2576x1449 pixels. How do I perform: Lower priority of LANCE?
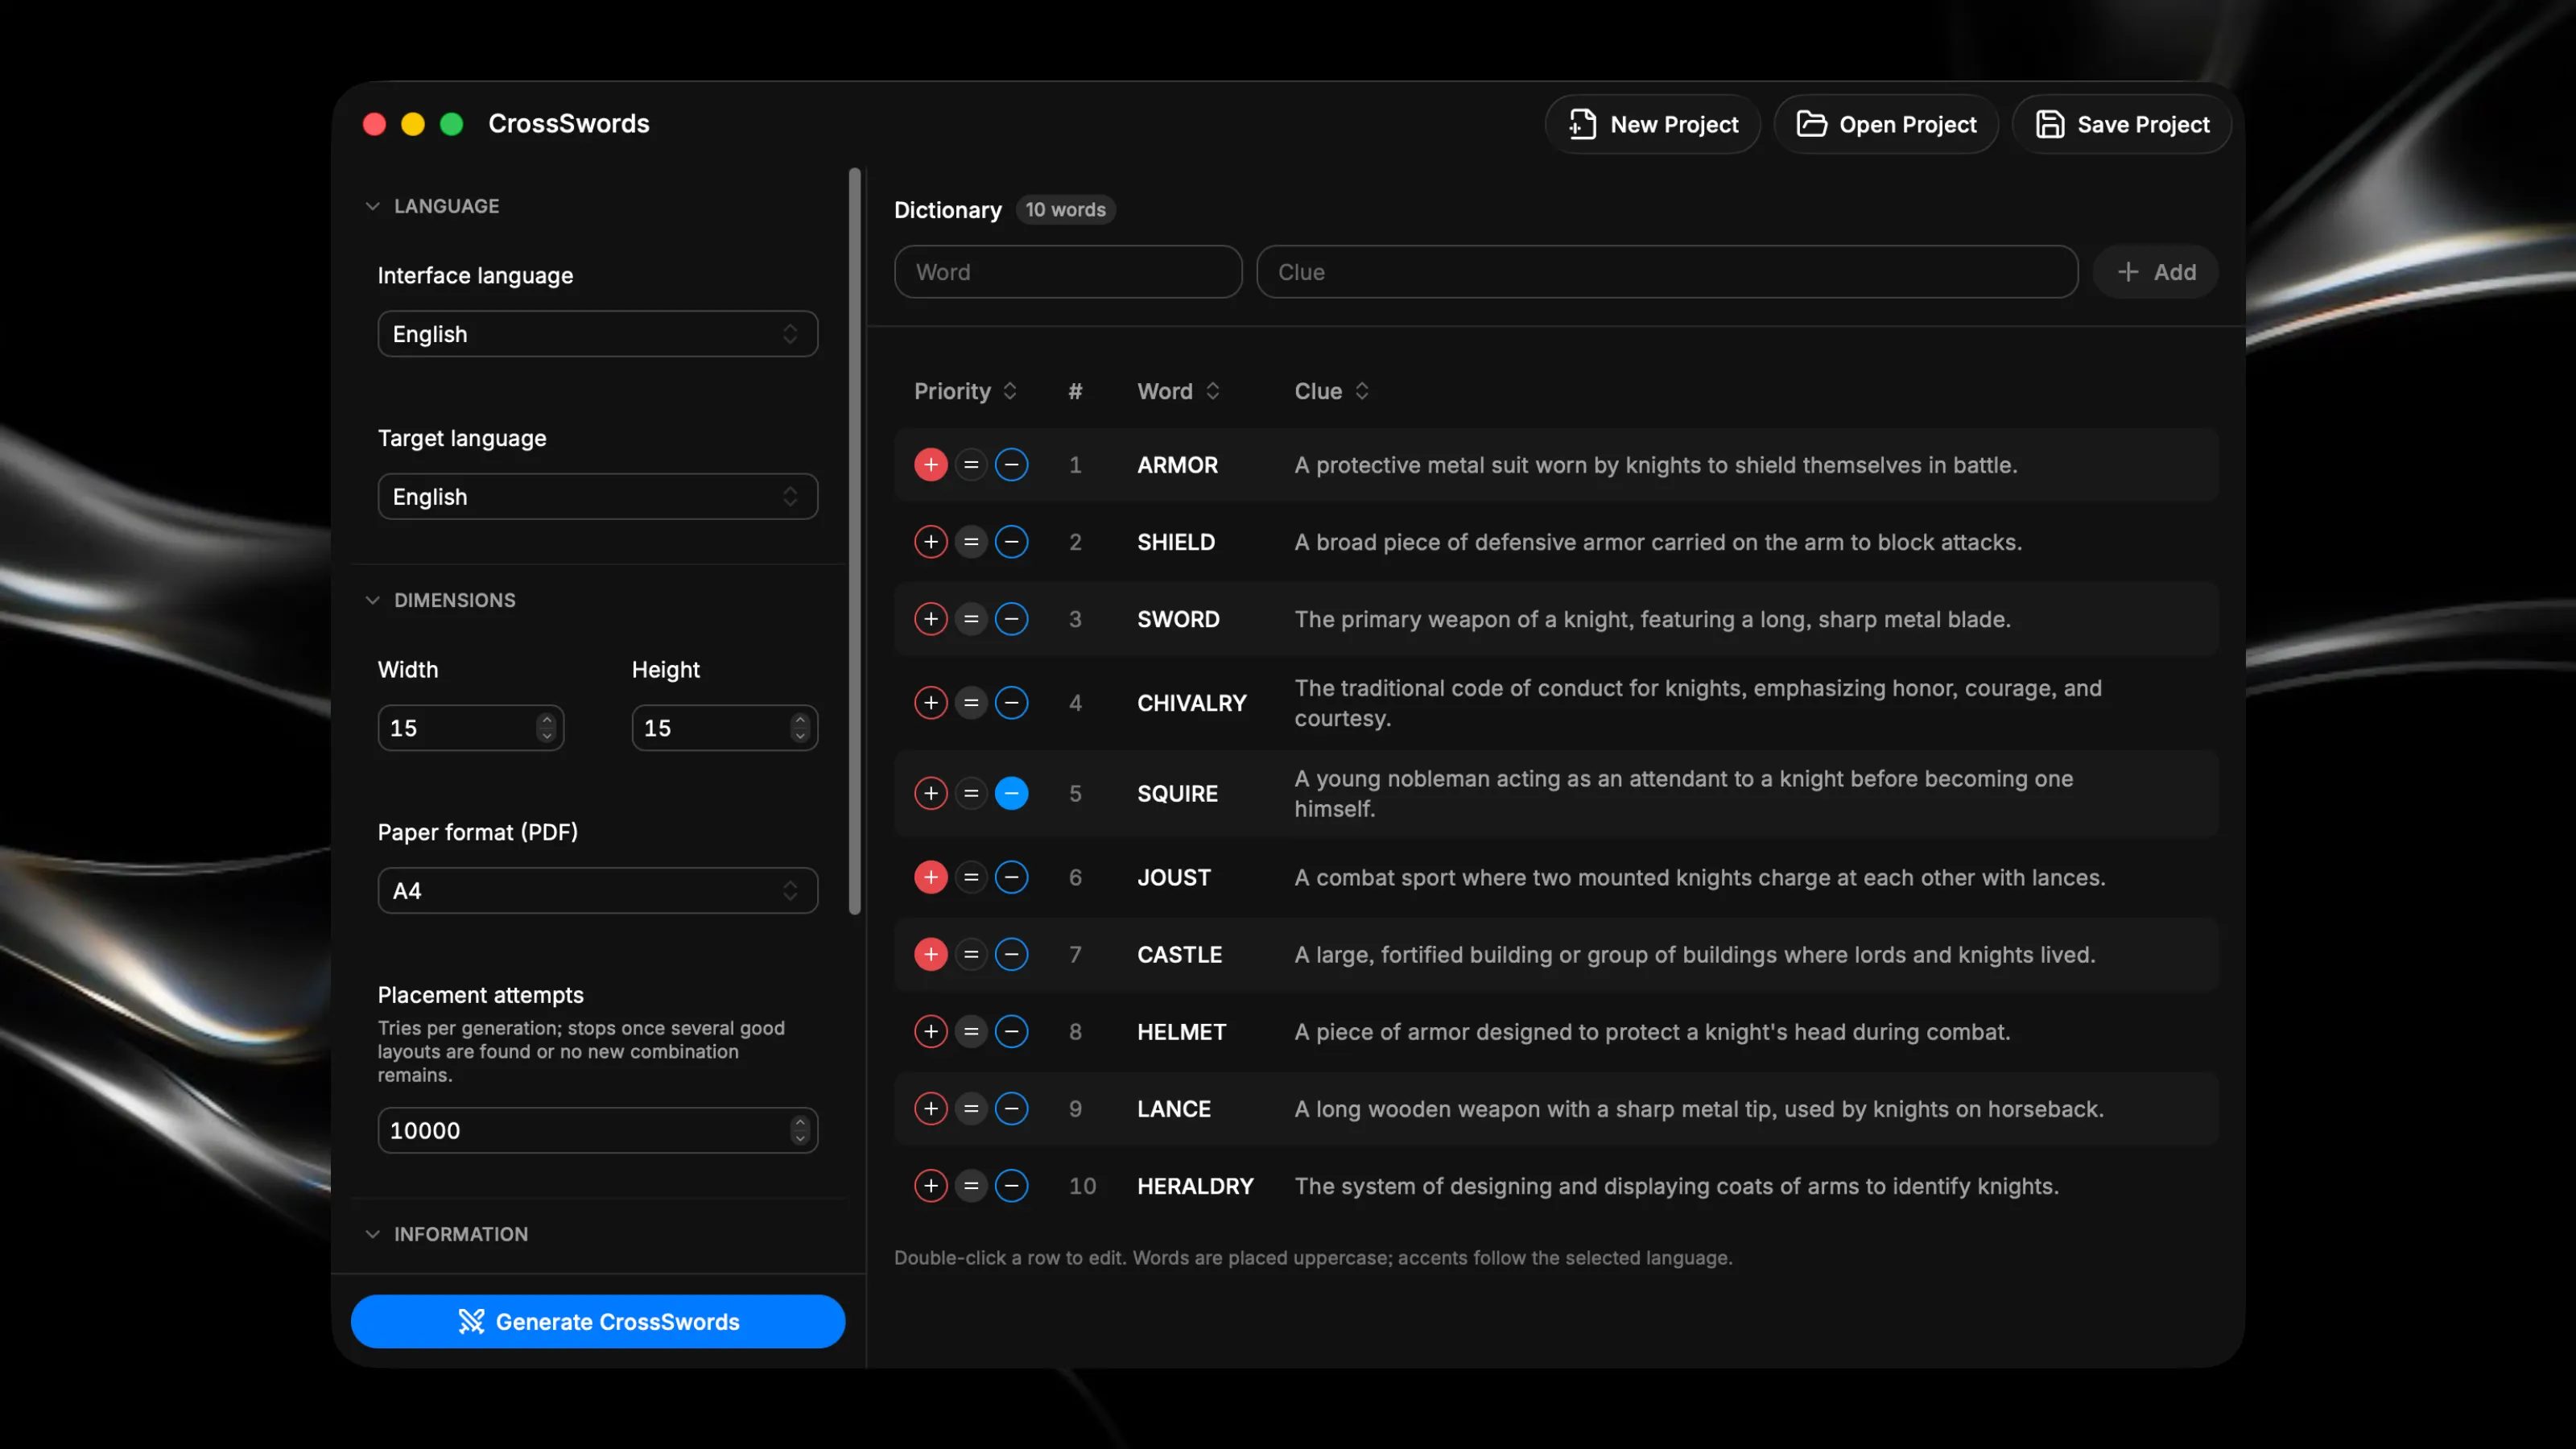coord(1011,1108)
